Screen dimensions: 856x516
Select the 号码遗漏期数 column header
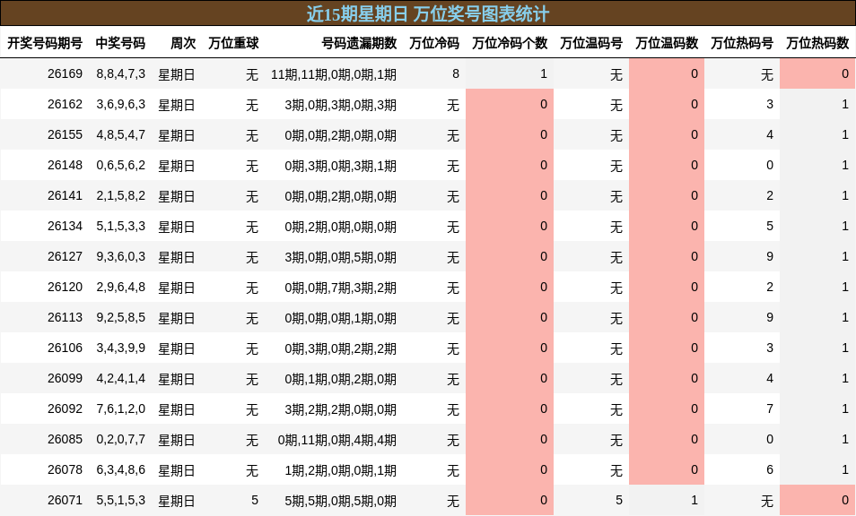359,43
